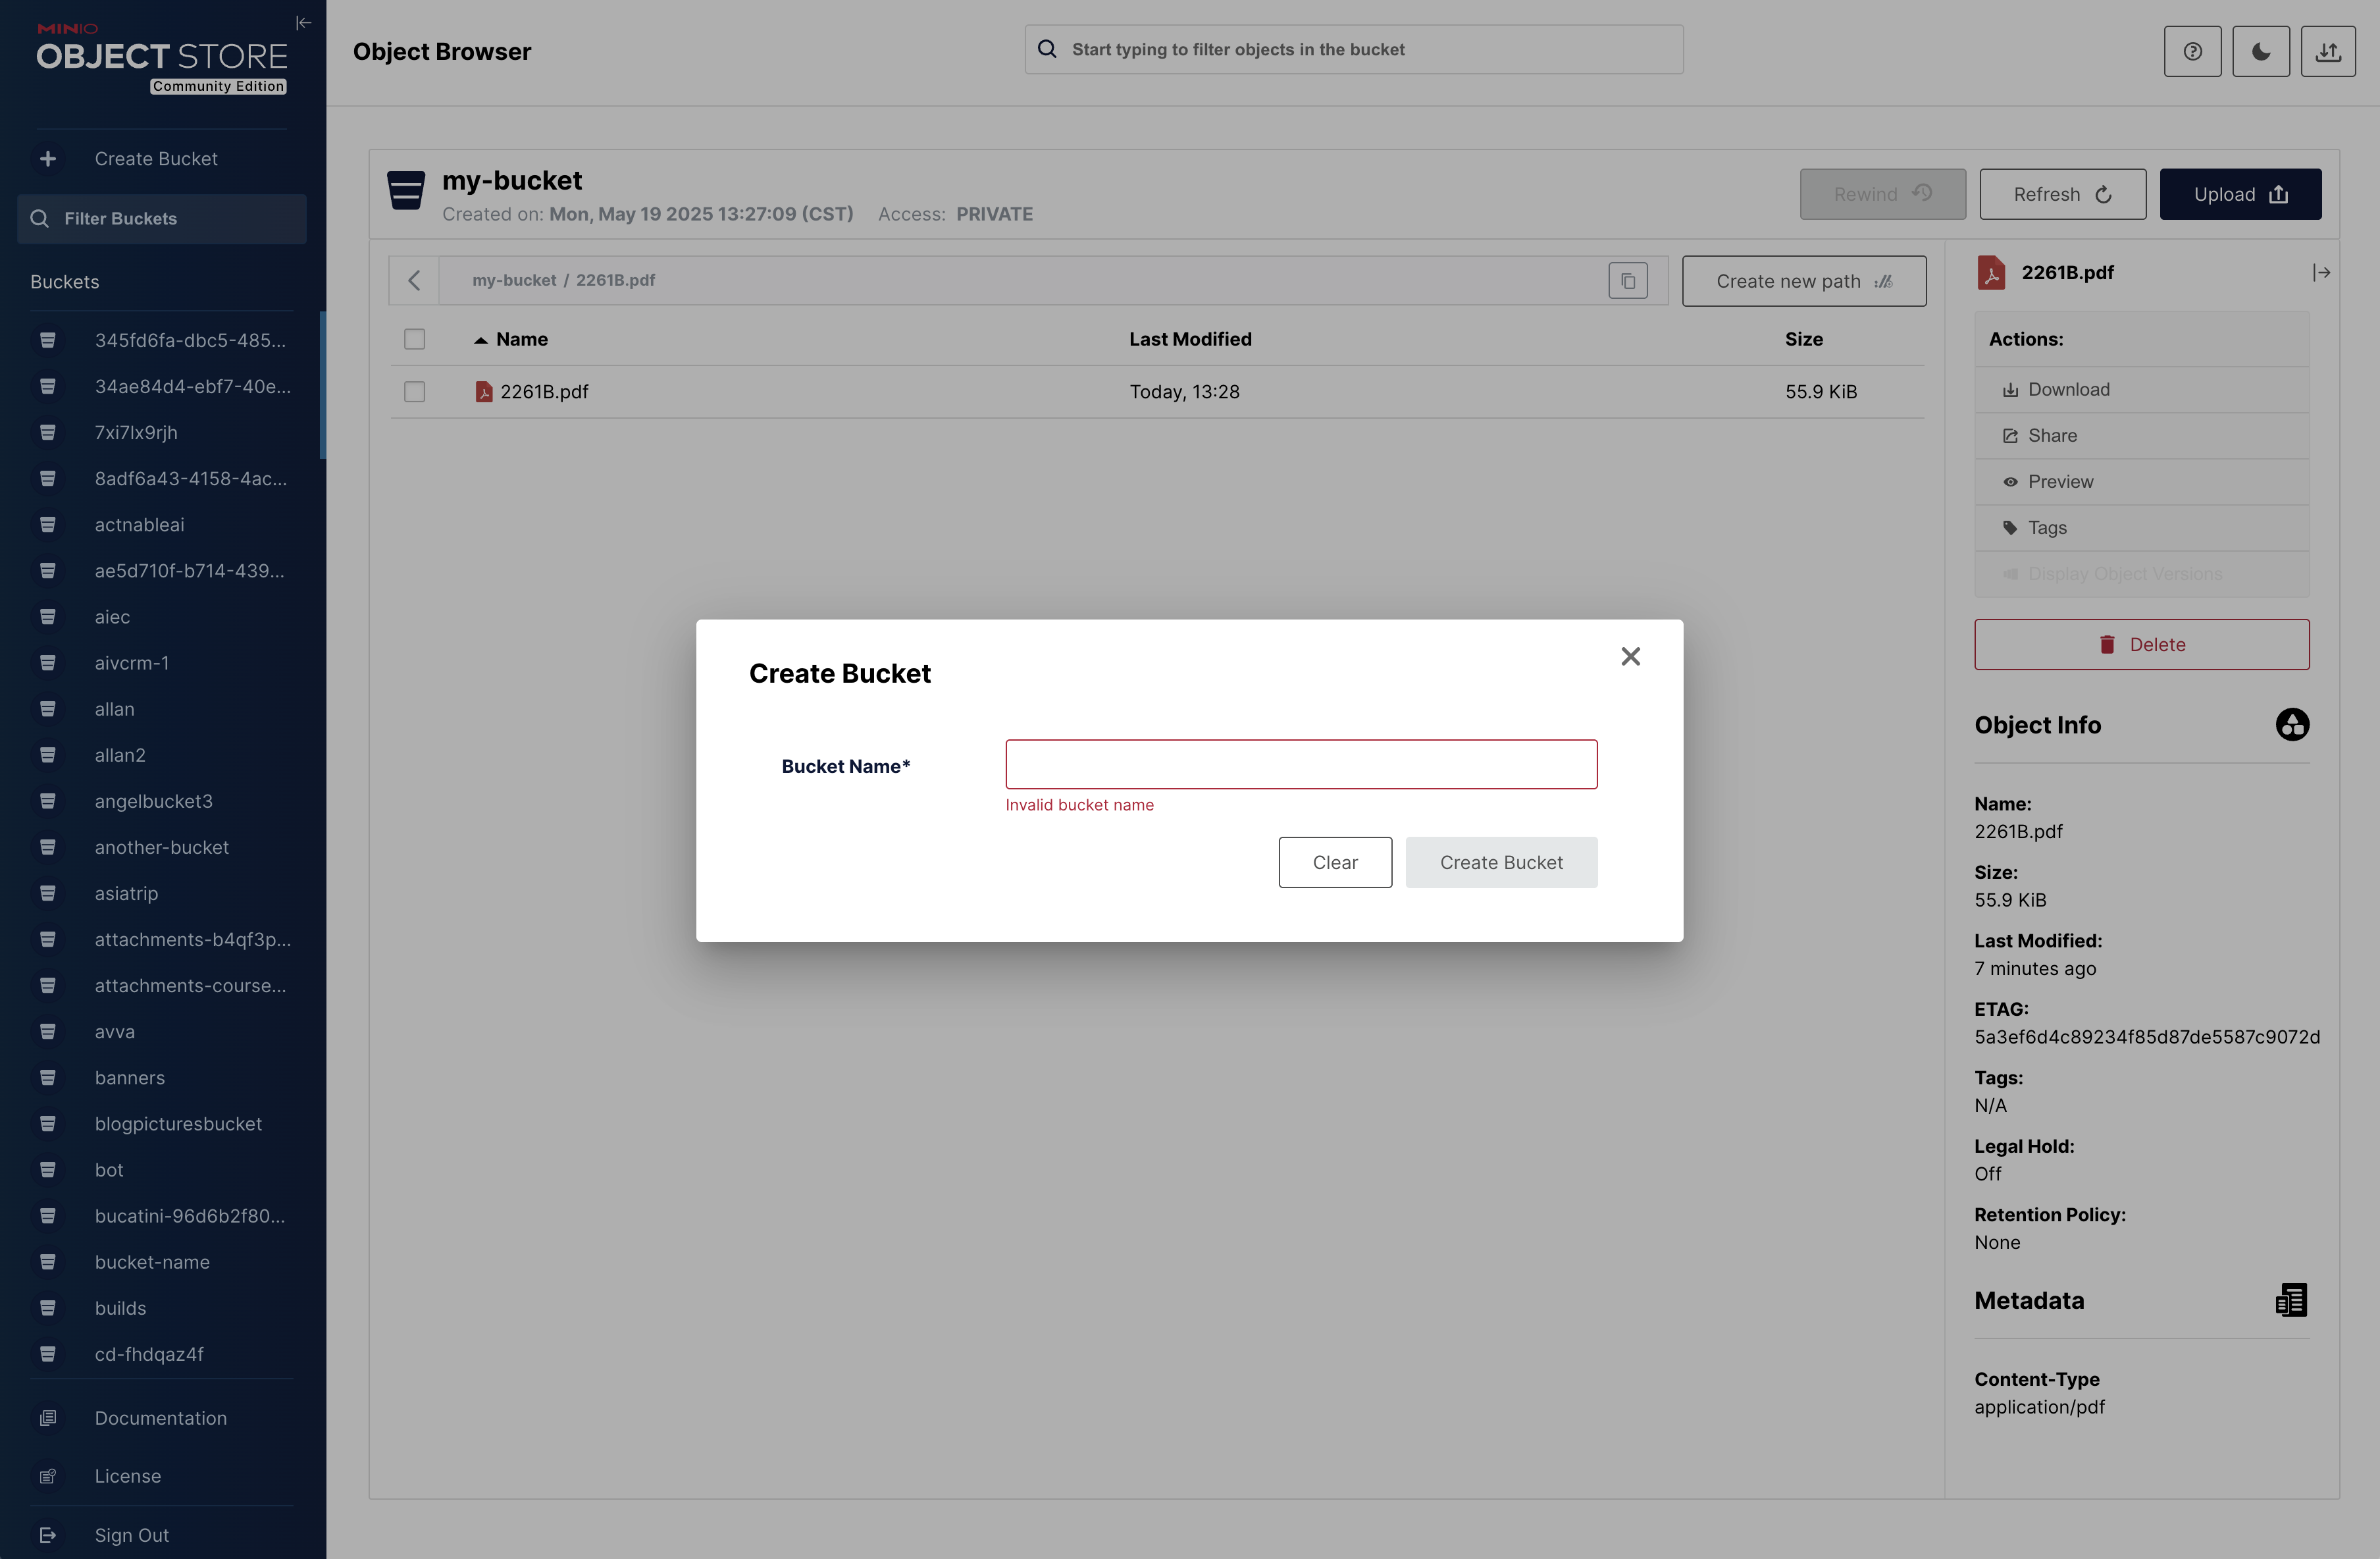Click the Bucket Name input field
This screenshot has height=1559, width=2380.
1300,764
